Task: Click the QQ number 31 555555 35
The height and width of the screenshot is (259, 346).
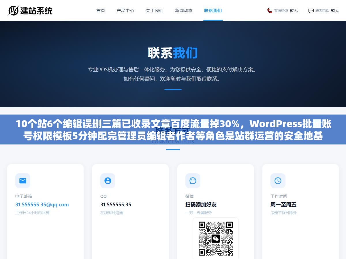Action: click(116, 205)
